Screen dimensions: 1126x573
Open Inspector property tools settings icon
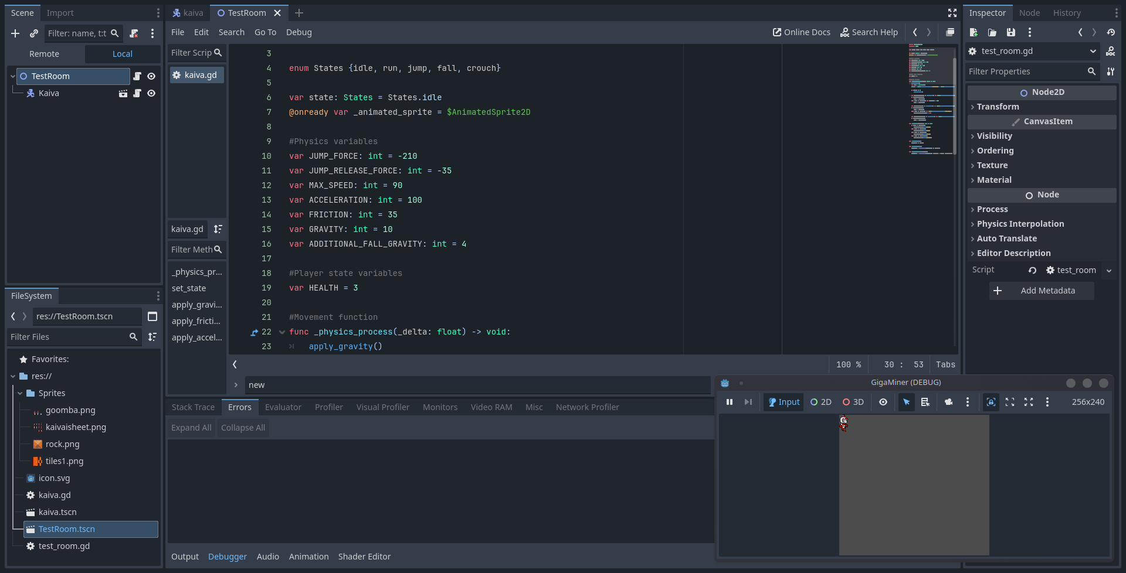coord(1111,71)
